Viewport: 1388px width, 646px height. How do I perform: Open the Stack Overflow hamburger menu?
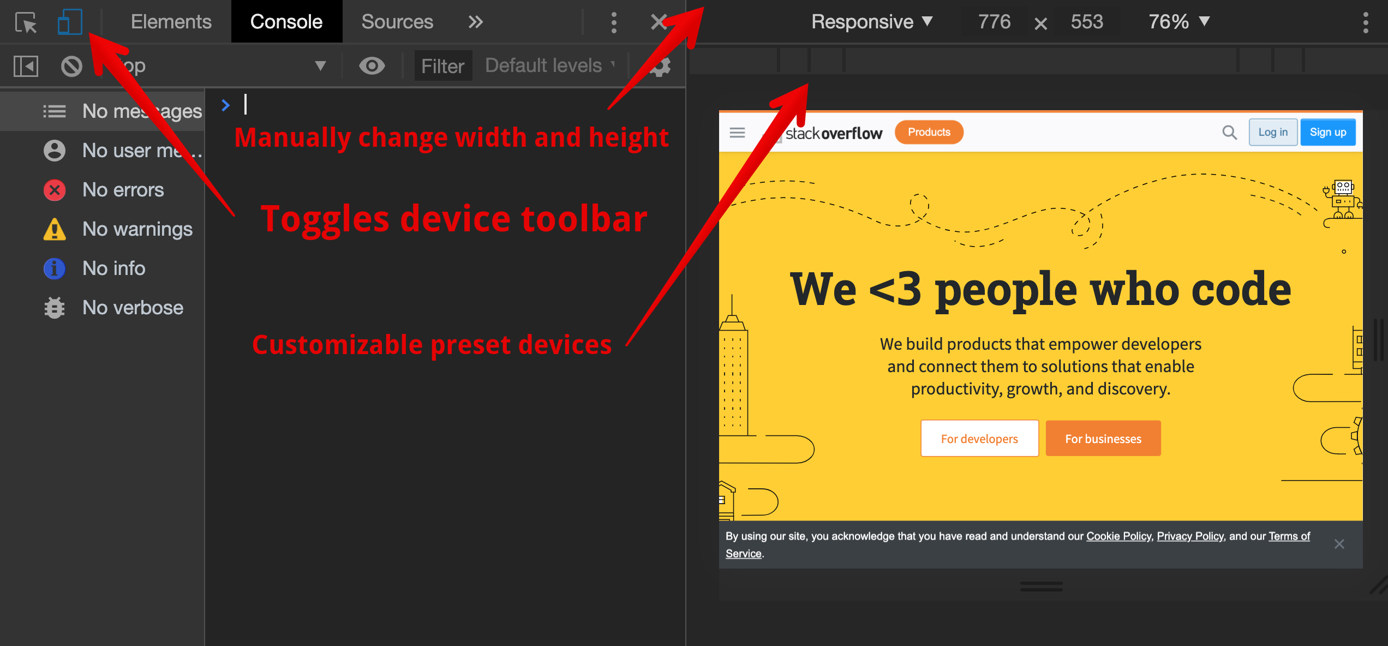click(x=737, y=132)
